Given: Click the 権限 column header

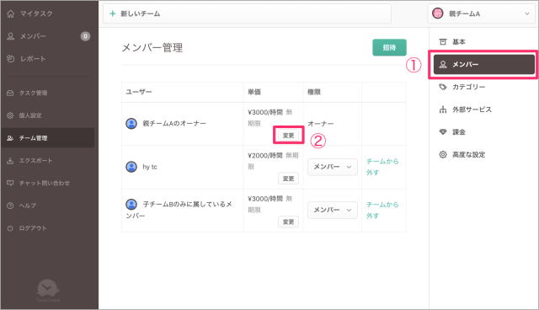Looking at the screenshot, I should 314,92.
